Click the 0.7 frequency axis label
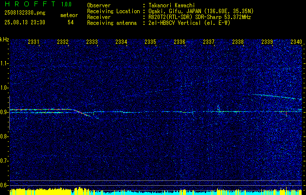This screenshot has width=306, height=195. (4, 161)
